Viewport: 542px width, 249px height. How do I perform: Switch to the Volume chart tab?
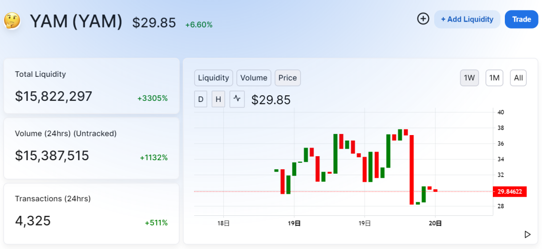(254, 78)
